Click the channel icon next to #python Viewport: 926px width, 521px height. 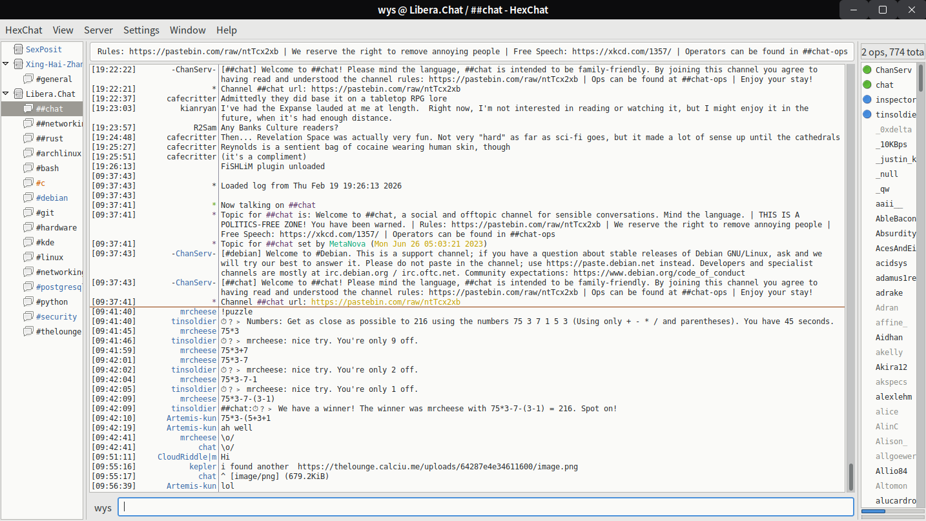(28, 301)
